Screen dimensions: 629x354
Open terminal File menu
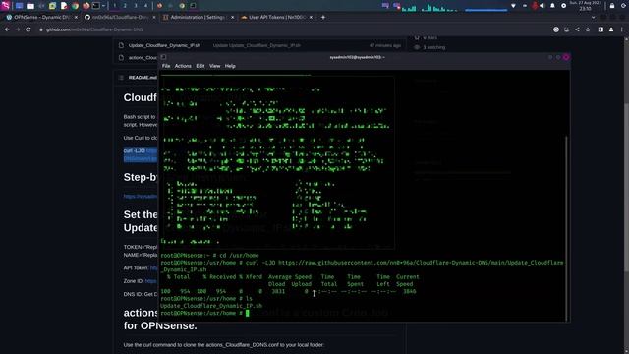[166, 66]
